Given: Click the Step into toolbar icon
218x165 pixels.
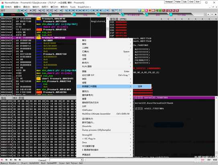Looking at the screenshot, I should pyautogui.click(x=40, y=10).
